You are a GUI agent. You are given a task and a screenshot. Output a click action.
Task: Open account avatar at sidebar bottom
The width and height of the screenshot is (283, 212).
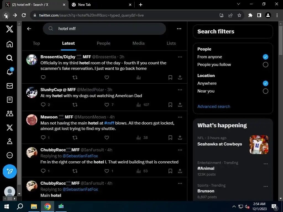click(10, 192)
